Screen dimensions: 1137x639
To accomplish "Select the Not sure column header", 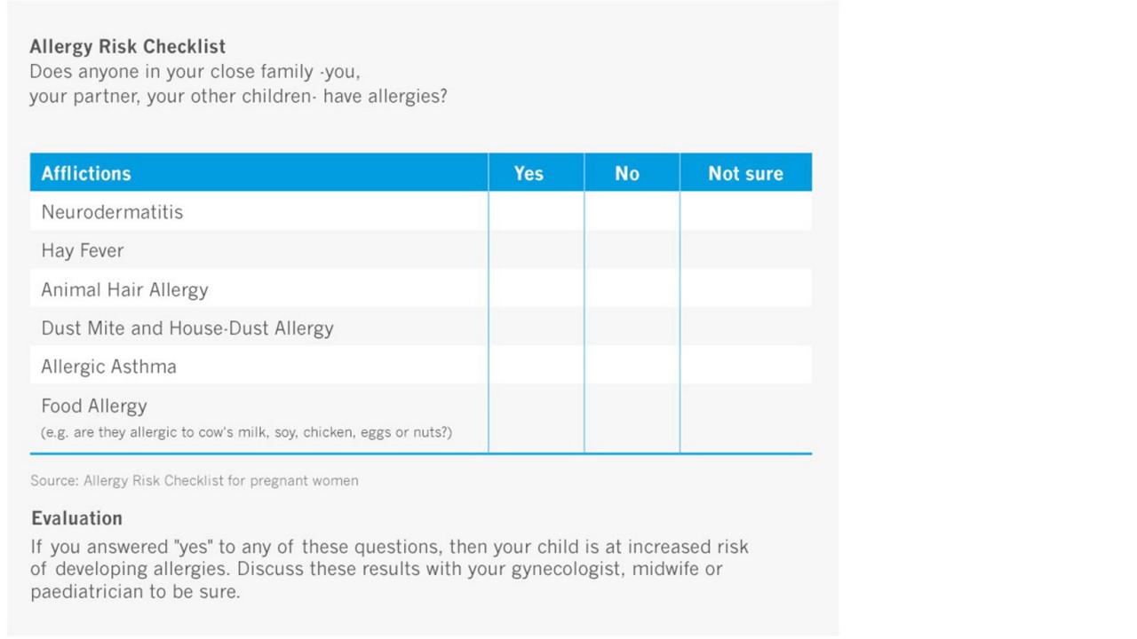I will pyautogui.click(x=746, y=173).
